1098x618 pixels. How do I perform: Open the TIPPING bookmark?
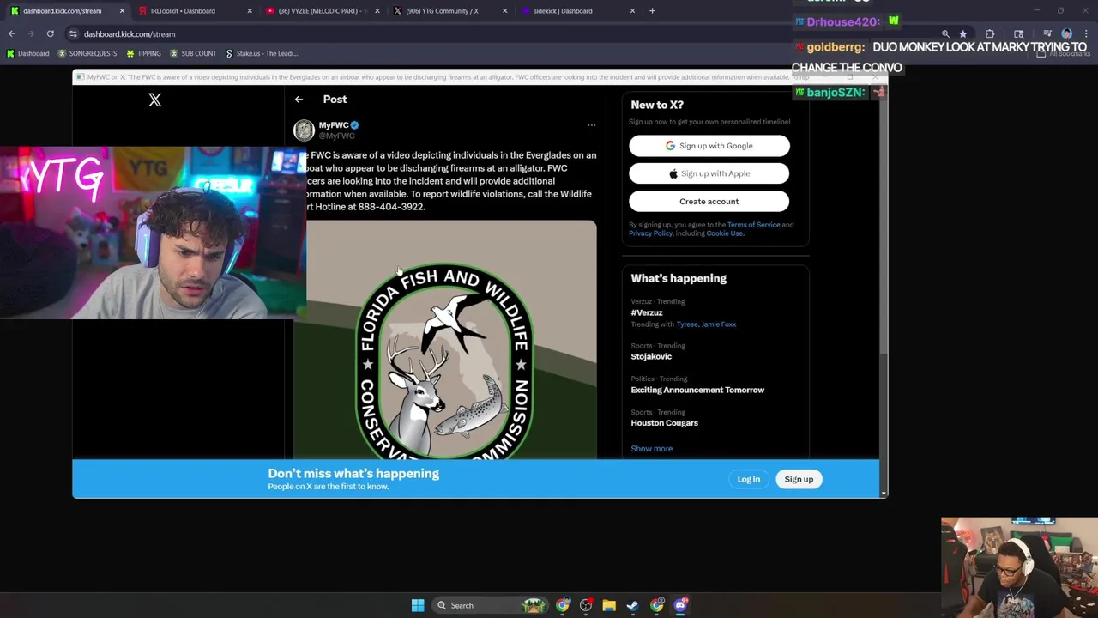tap(143, 53)
